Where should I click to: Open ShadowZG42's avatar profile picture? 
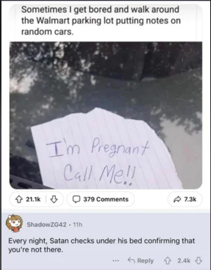tap(14, 223)
